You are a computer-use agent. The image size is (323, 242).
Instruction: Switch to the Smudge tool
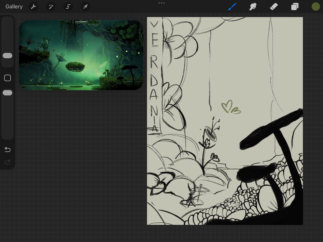pos(253,6)
